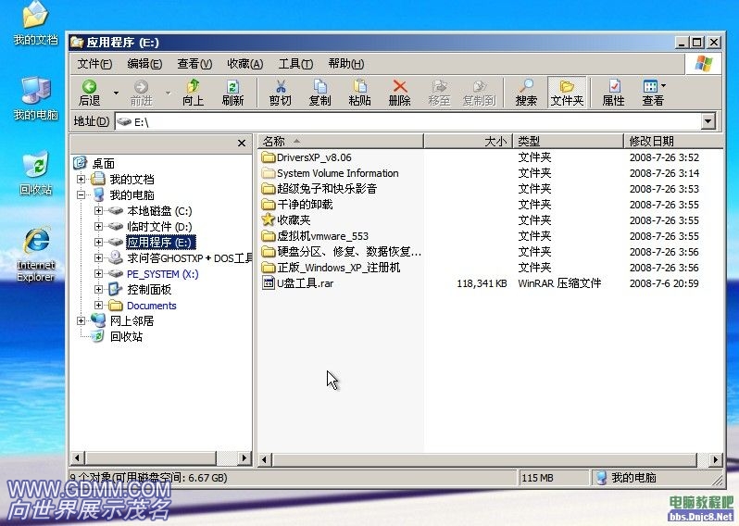Open the back history dropdown arrow
This screenshot has height=526, width=739.
tap(116, 93)
